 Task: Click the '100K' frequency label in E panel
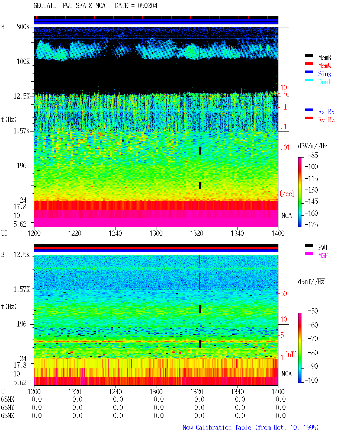coord(23,62)
